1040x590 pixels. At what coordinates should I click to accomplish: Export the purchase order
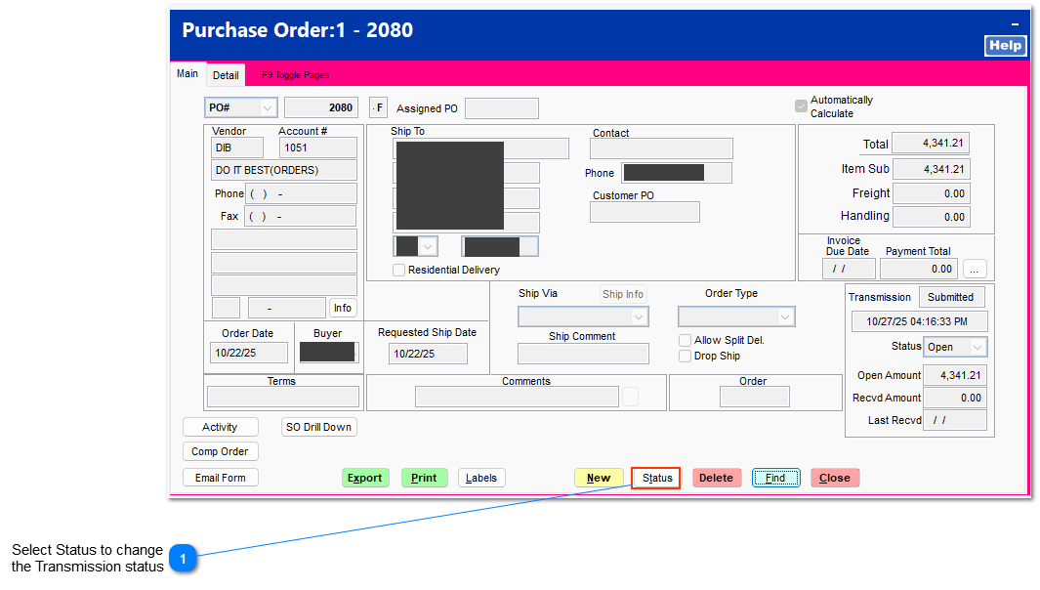[x=365, y=478]
